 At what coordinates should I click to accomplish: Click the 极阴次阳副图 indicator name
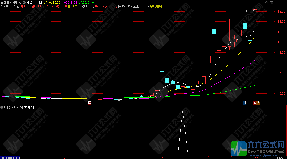point(14,107)
